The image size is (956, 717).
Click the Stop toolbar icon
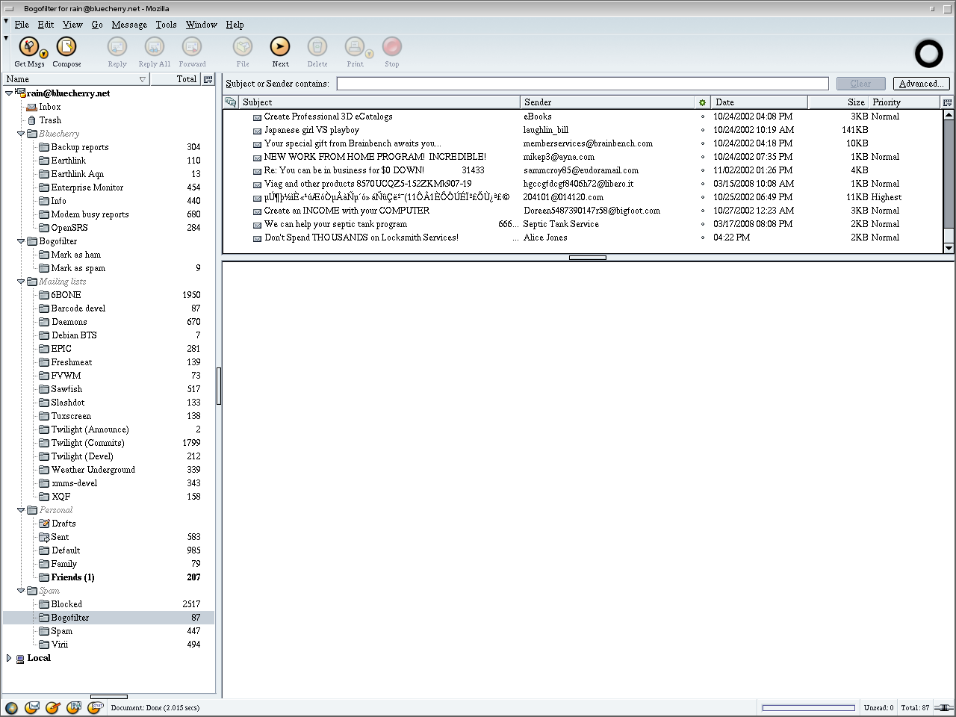pos(392,47)
